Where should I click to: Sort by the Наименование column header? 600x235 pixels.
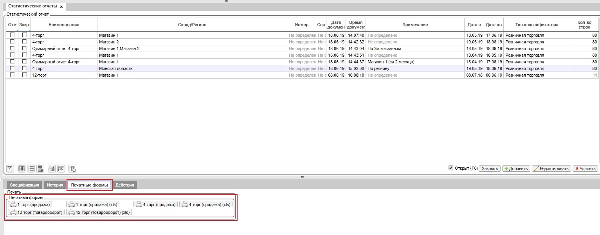[64, 25]
